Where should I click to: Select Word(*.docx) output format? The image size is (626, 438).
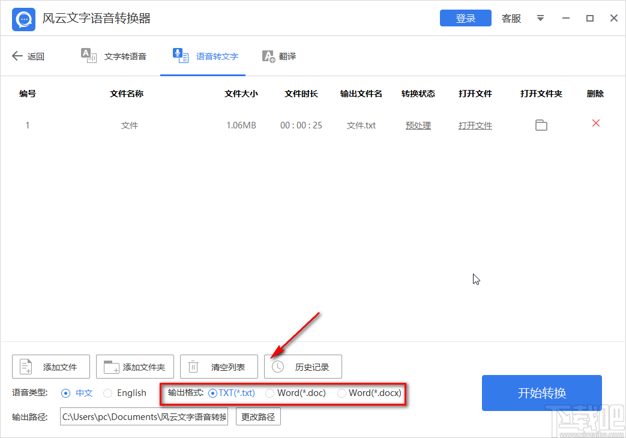coord(342,393)
